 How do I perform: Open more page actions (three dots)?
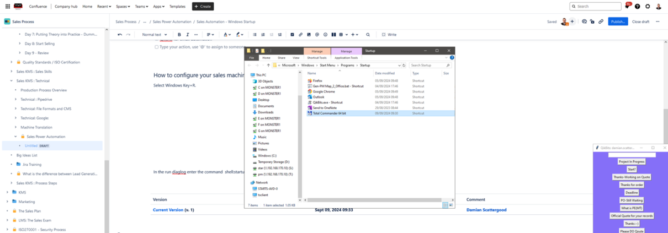[x=659, y=21]
